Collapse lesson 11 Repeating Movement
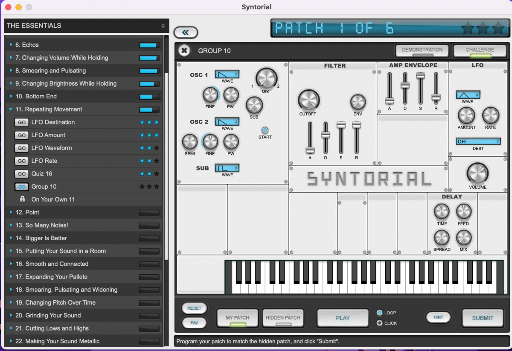 [11, 109]
